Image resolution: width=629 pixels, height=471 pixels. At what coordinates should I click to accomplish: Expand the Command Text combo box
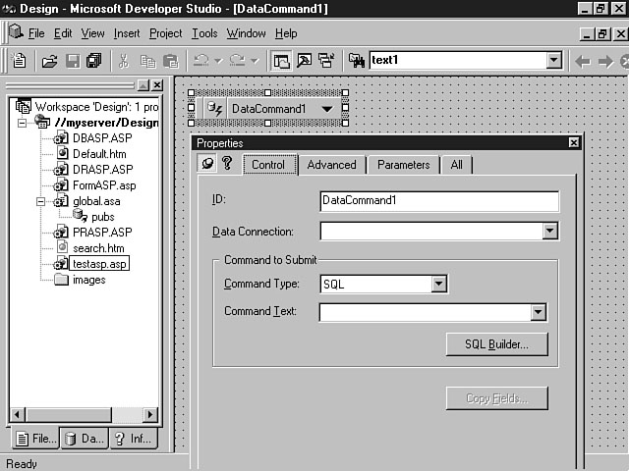point(538,313)
